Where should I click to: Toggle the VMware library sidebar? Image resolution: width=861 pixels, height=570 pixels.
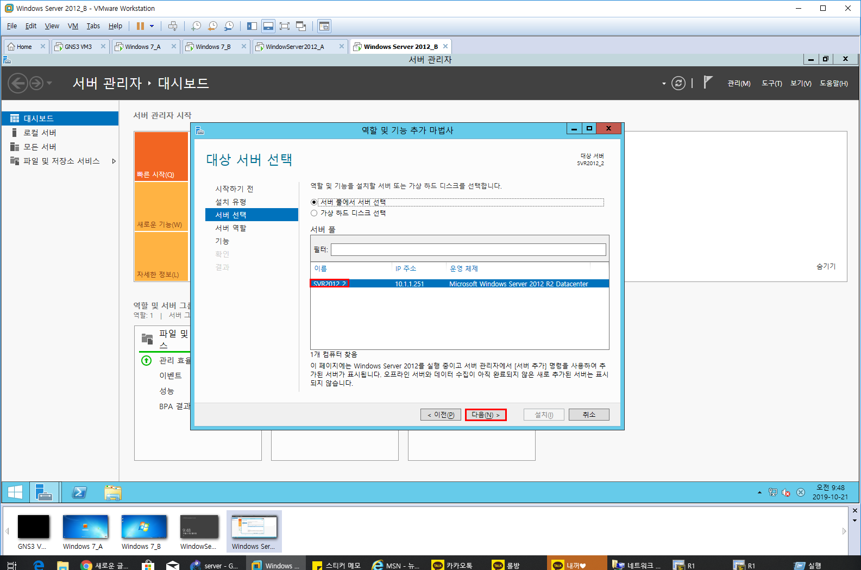point(252,26)
